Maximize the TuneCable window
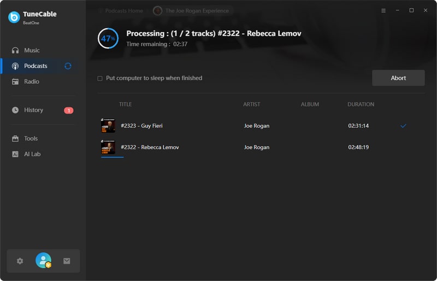The height and width of the screenshot is (281, 437). [411, 10]
